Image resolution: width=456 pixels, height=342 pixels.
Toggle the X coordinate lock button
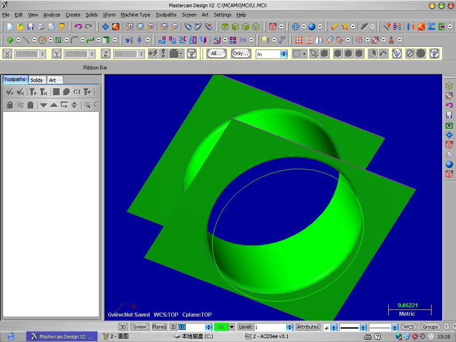click(7, 54)
